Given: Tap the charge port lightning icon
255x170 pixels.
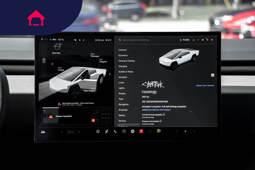Looking at the screenshot, I should click(x=110, y=74).
